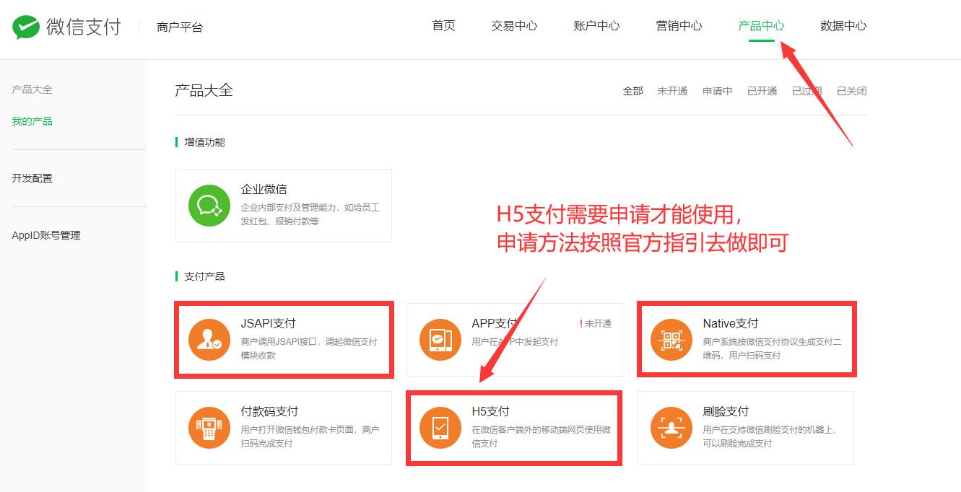Open the 首页 navigation tab
The height and width of the screenshot is (492, 961).
[x=443, y=26]
